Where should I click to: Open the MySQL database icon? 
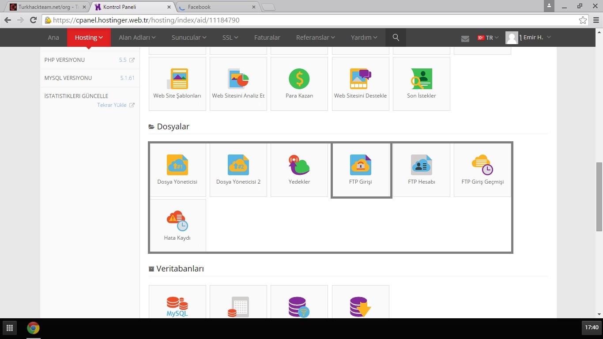click(x=177, y=306)
